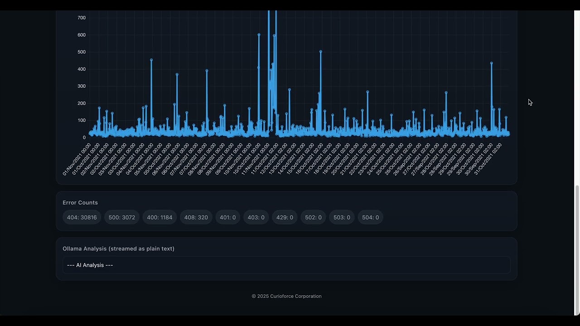Click the 01/Nov/2021 00:00 x-axis label
This screenshot has height=326, width=580.
77,160
